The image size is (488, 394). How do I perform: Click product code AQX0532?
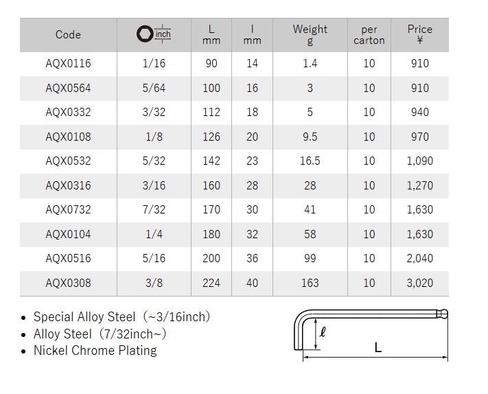(68, 161)
